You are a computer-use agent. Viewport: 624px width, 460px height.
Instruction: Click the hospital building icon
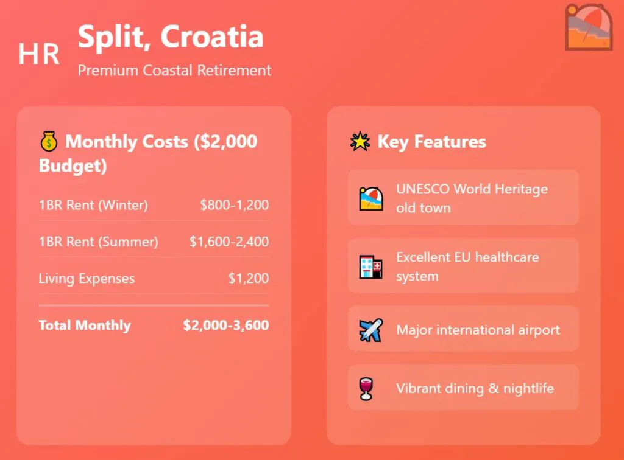tap(371, 267)
